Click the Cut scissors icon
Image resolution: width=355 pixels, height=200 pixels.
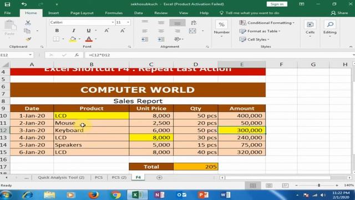pyautogui.click(x=28, y=22)
